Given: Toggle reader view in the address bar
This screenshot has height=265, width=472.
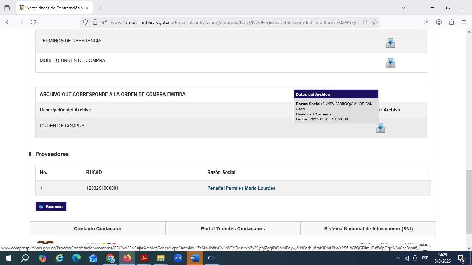Looking at the screenshot, I should click(365, 22).
